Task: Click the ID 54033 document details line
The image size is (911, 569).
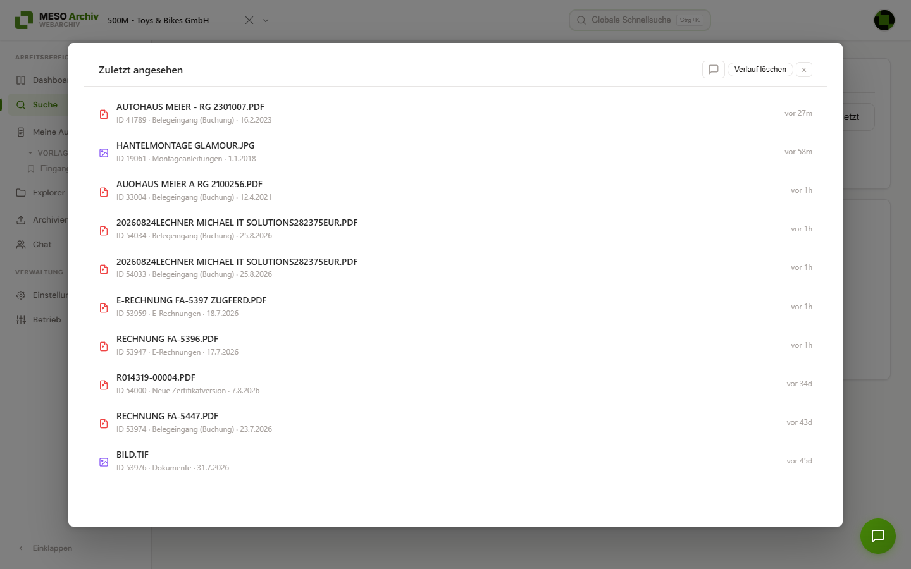Action: click(x=194, y=274)
